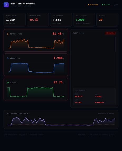Click the Total Preds value '1,259'
Image resolution: width=122 pixels, height=151 pixels.
(10, 20)
